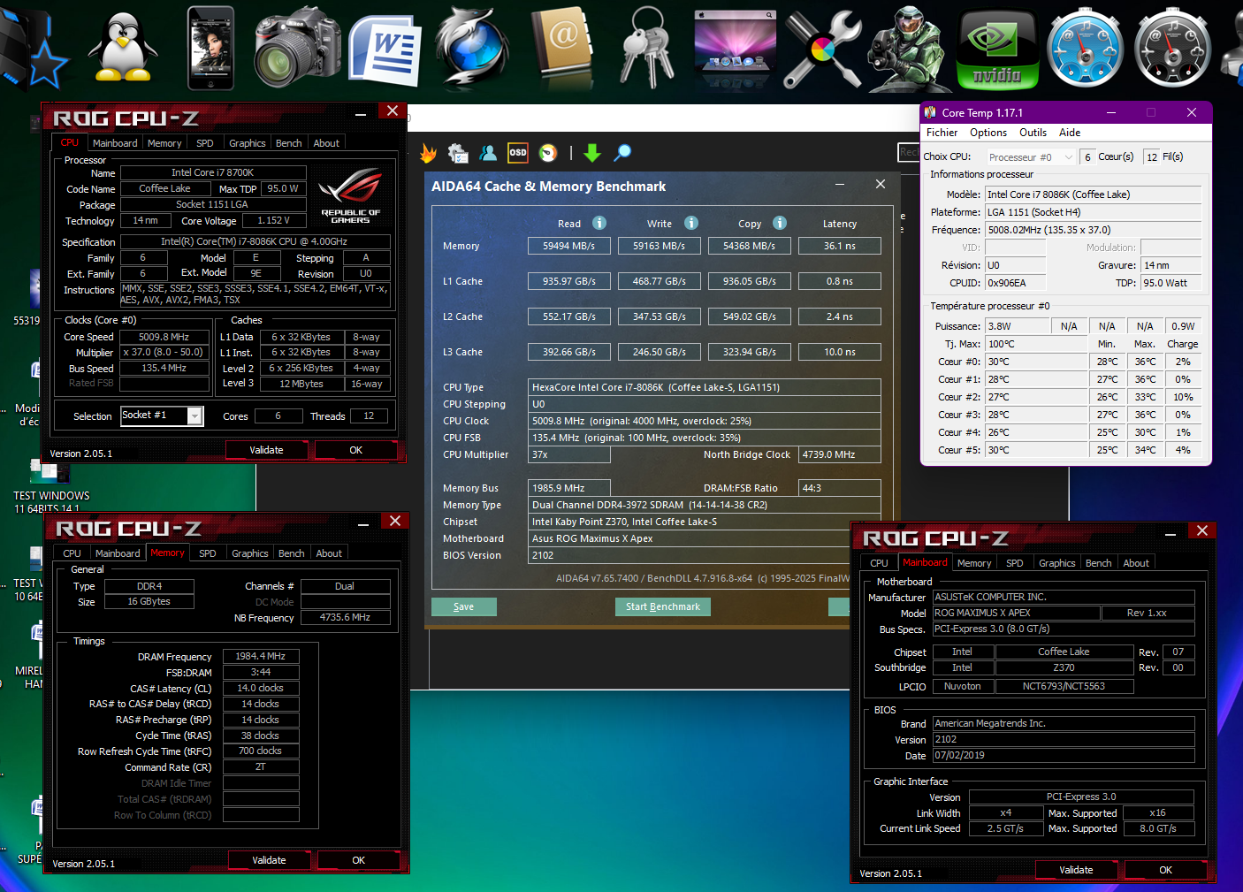This screenshot has width=1243, height=892.
Task: Click the AIDA64 users icon in toolbar
Action: pos(488,153)
